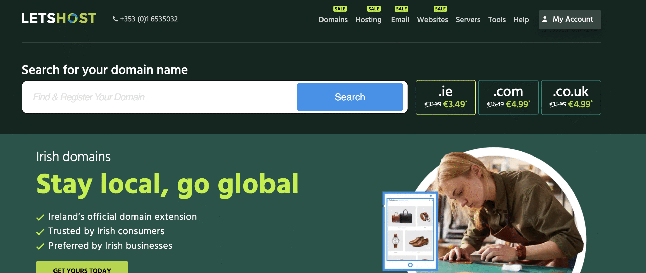Click the tablet shop mockup image
Viewport: 646px width, 273px height.
(x=410, y=231)
